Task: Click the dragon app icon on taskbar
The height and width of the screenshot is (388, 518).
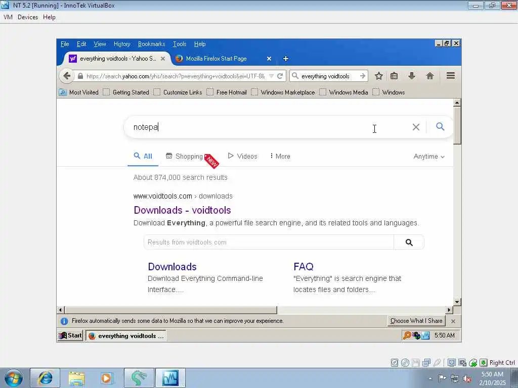Action: pyautogui.click(x=139, y=378)
